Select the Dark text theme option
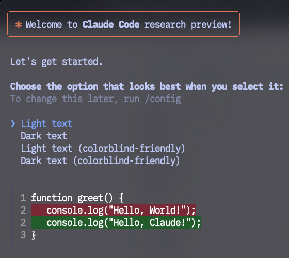Viewport: 289px width, 258px height. 44,136
